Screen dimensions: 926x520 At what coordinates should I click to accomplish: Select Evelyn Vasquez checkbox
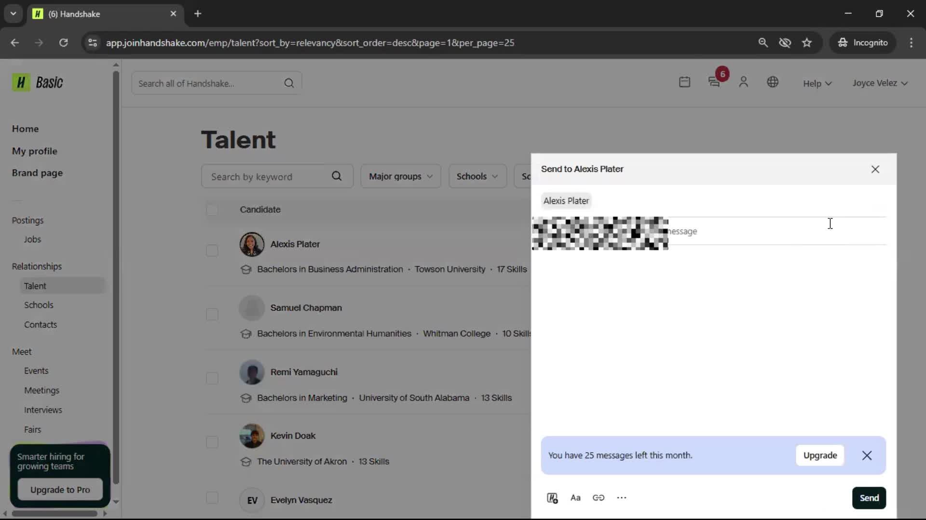pos(212,498)
